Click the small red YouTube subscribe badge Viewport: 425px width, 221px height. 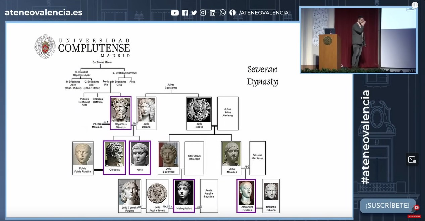(x=416, y=208)
